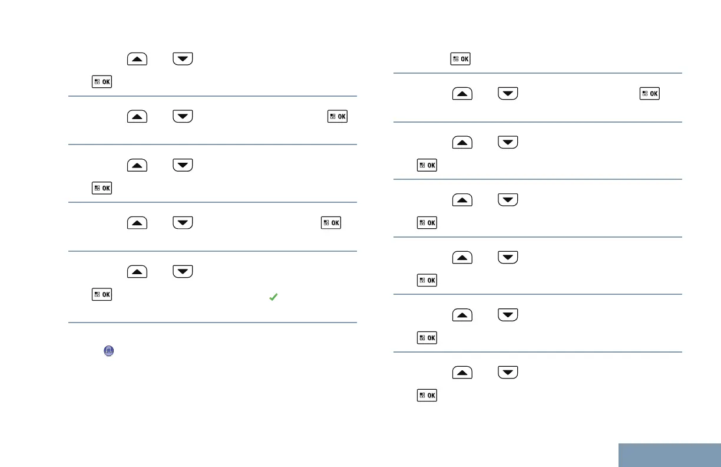Click up arrow in left column's first step

[135, 58]
